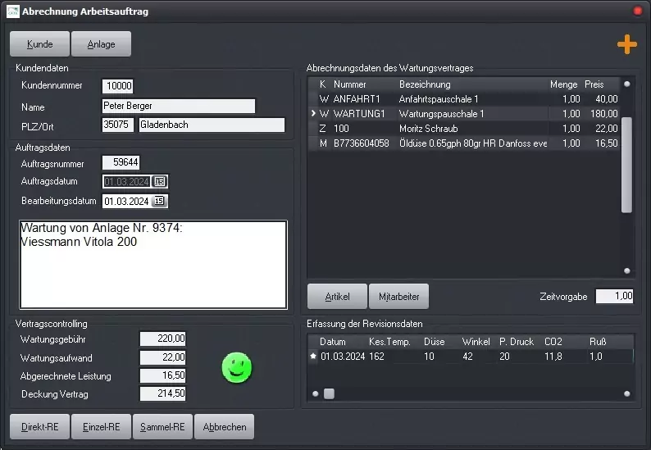
Task: Click the Zeitvorgabe field
Action: click(x=614, y=296)
